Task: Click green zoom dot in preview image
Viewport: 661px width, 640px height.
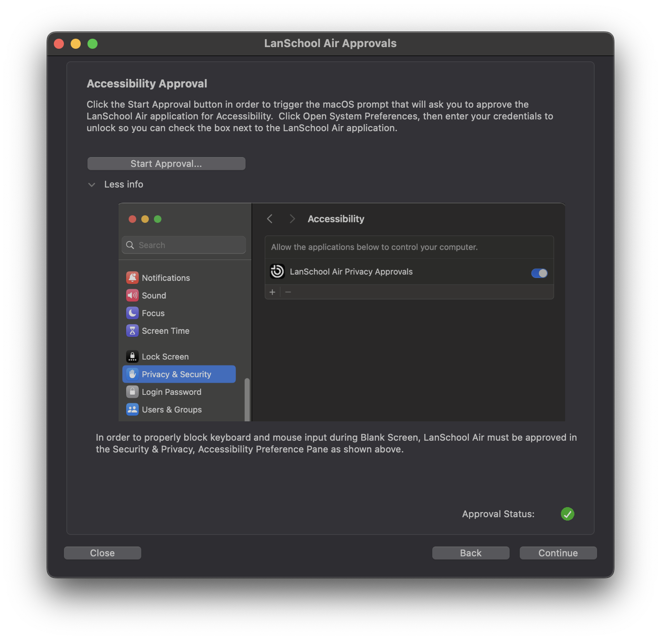Action: point(158,219)
